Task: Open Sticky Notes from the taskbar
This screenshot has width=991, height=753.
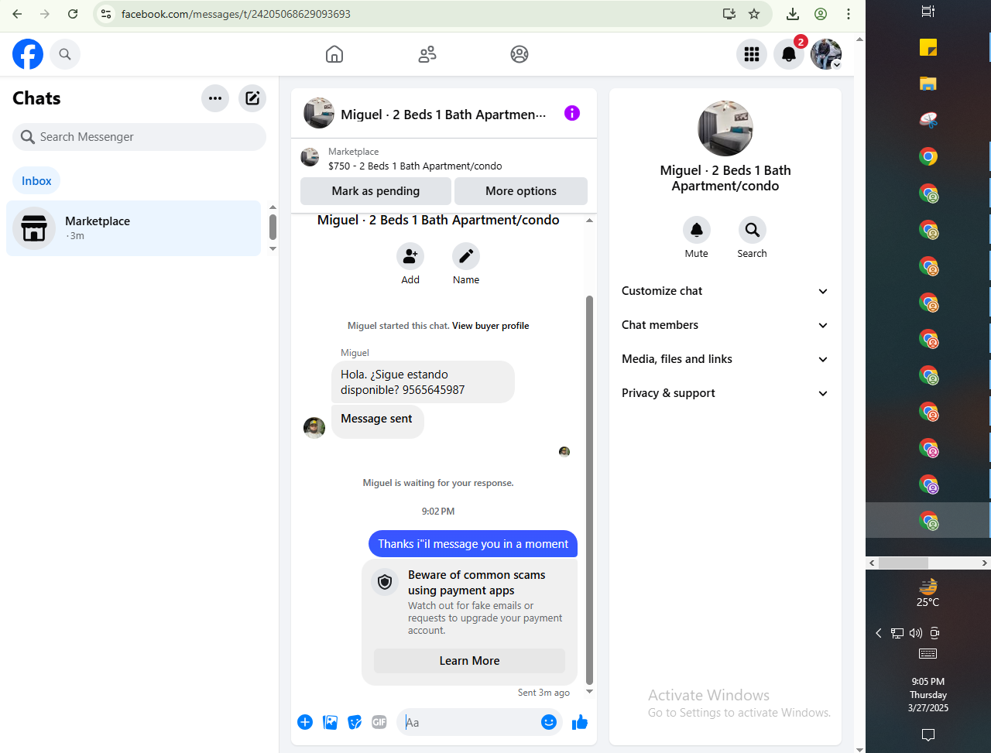Action: tap(928, 47)
